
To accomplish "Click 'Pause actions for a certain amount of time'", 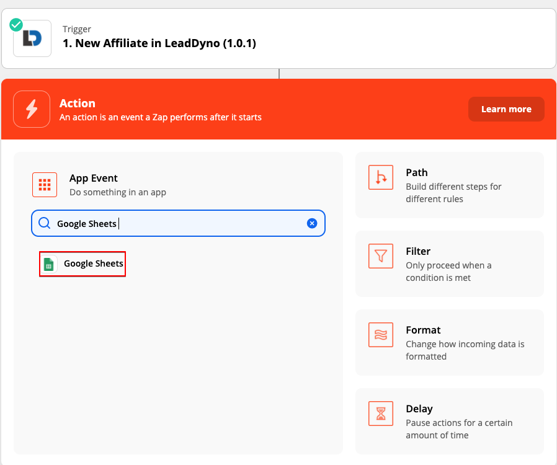I will coord(459,429).
